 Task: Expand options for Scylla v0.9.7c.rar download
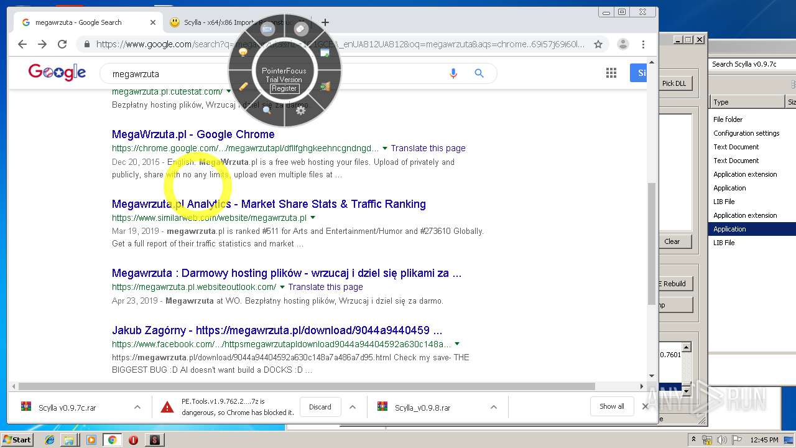137,407
